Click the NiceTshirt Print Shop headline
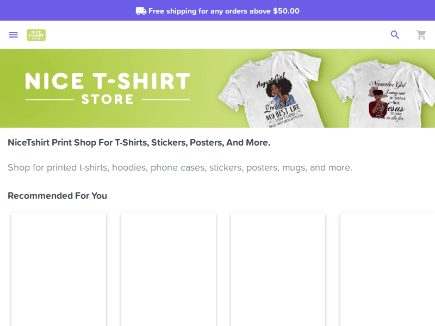435x326 pixels. click(x=139, y=142)
